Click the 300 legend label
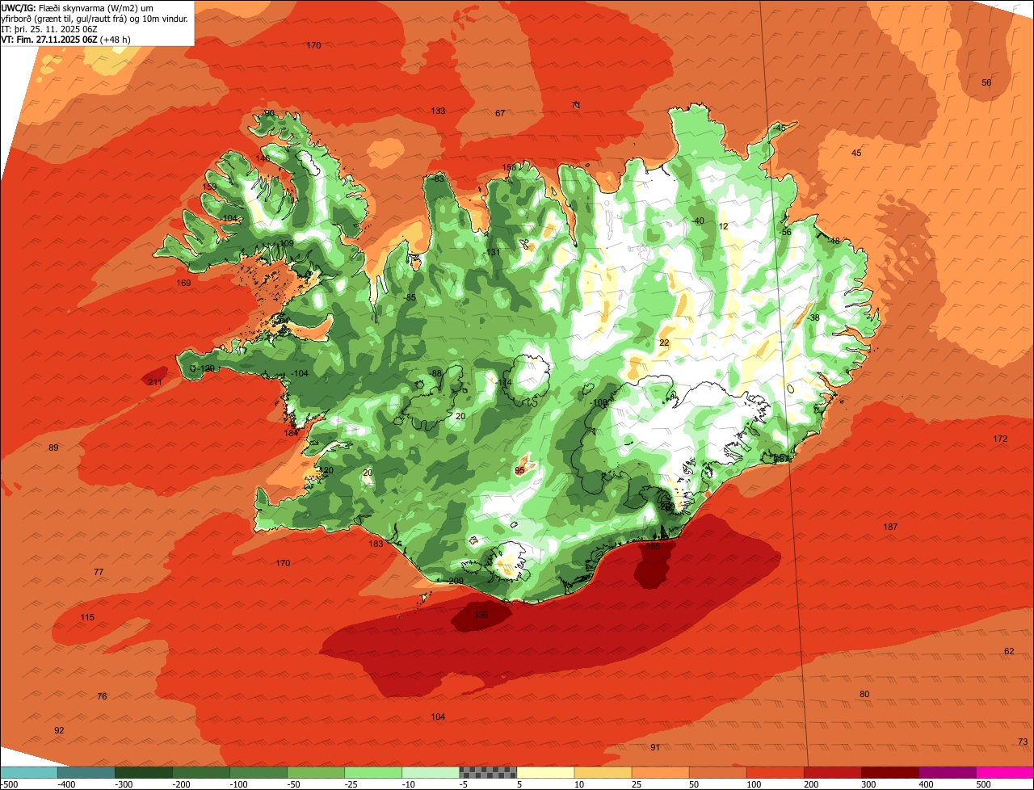 [868, 784]
